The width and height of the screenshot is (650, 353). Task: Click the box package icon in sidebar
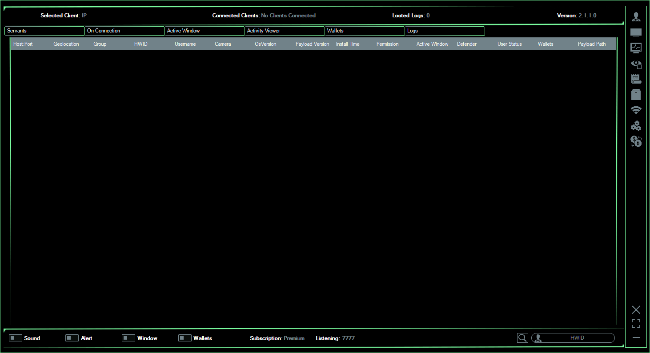[x=636, y=94]
